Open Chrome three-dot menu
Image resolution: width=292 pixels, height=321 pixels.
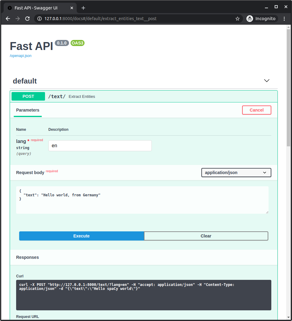point(284,19)
